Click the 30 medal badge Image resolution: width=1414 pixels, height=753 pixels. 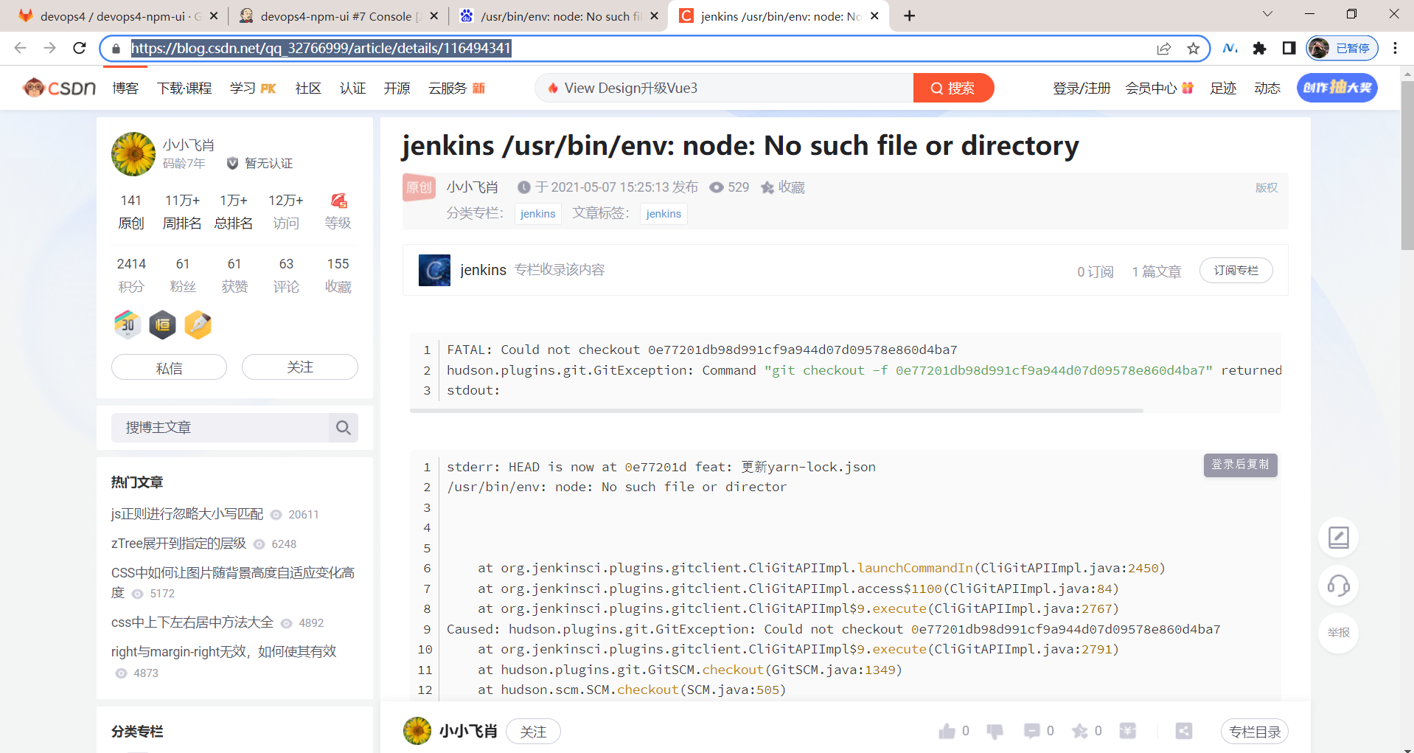tap(128, 324)
